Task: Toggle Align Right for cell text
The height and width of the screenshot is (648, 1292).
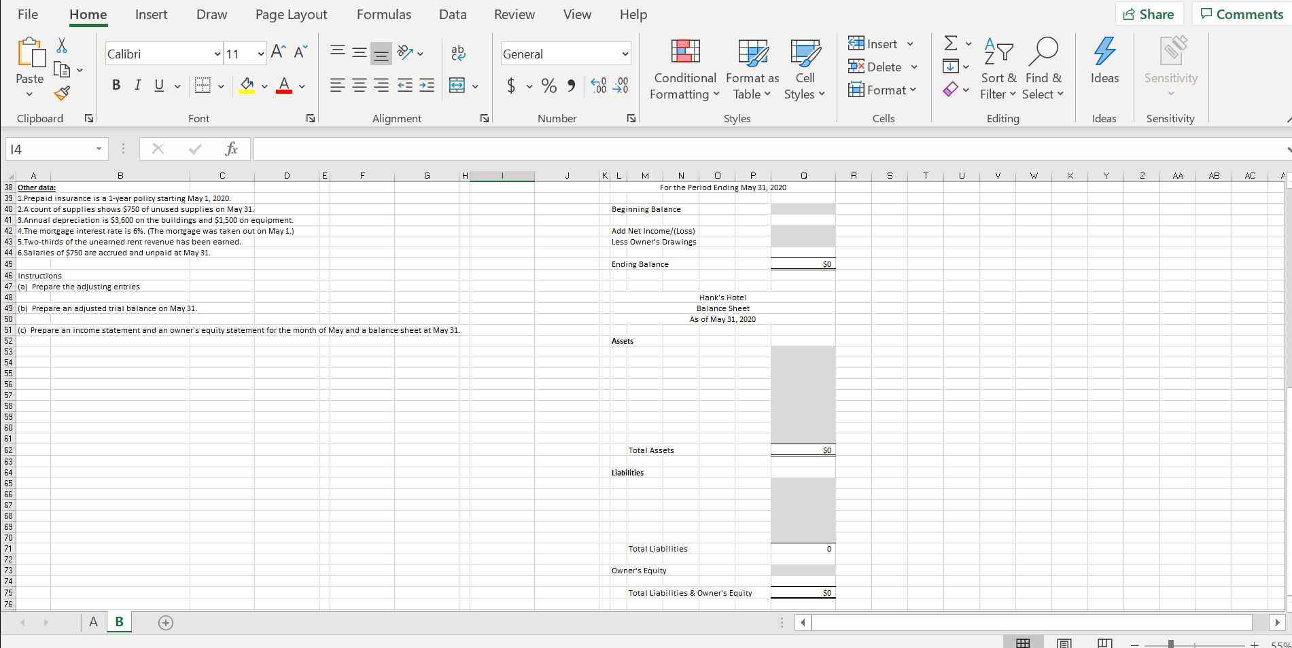Action: point(382,86)
